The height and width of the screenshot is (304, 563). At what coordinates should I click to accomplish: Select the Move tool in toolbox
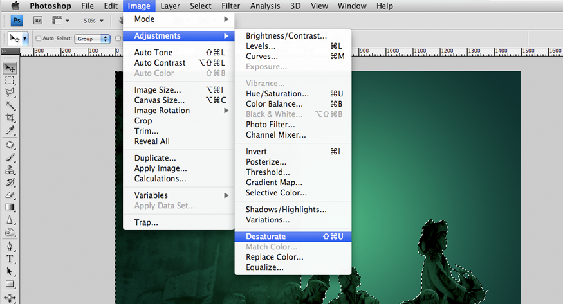click(x=10, y=68)
